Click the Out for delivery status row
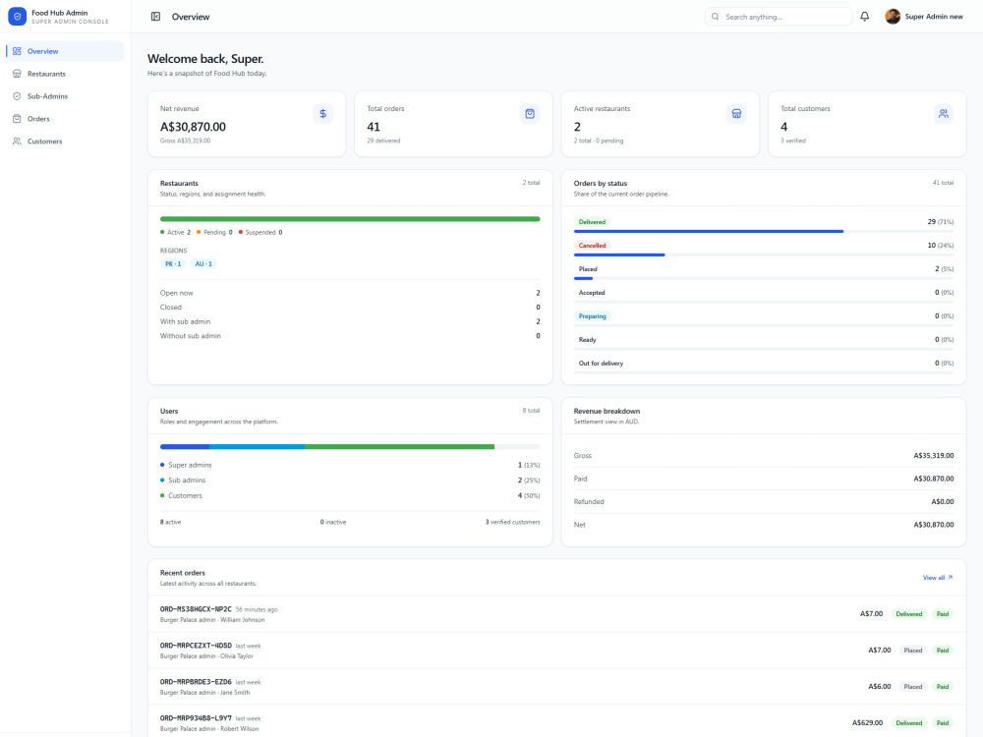The width and height of the screenshot is (983, 737). point(764,364)
